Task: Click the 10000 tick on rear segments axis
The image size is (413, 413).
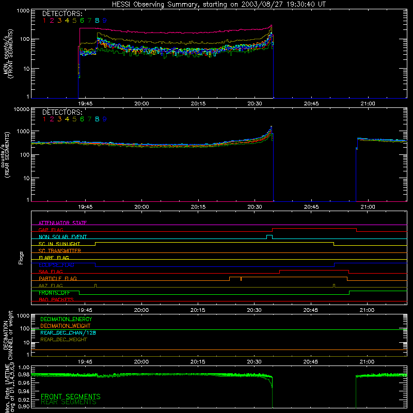Action: click(x=22, y=109)
